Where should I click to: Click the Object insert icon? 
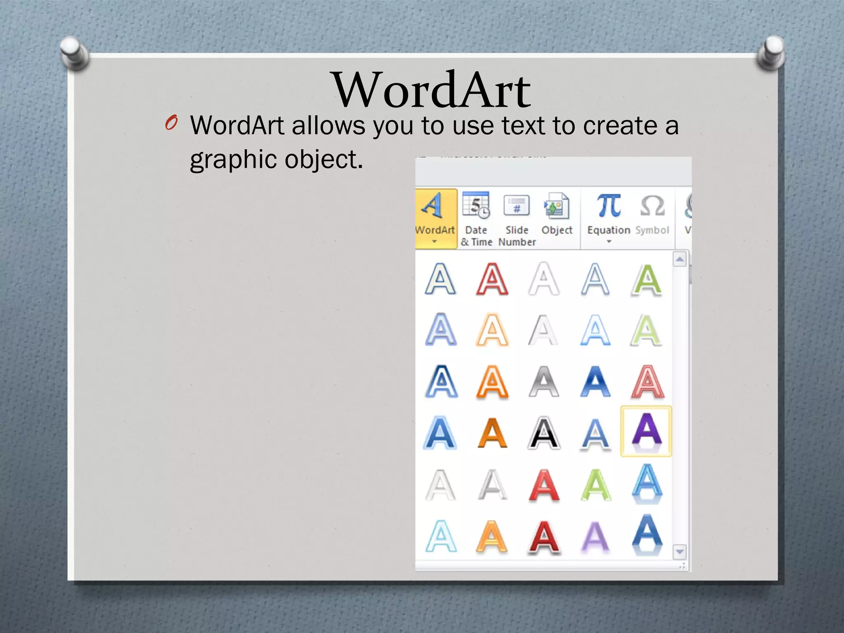(557, 206)
